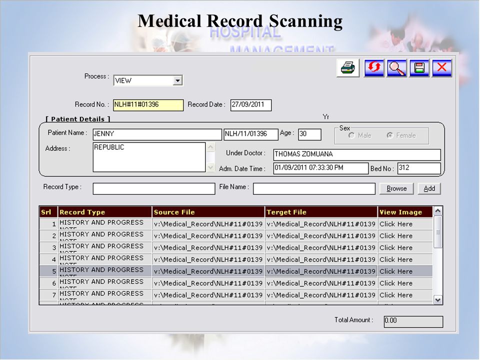Click the Record Type column header
Viewport: 480px width, 360px height.
(104, 212)
